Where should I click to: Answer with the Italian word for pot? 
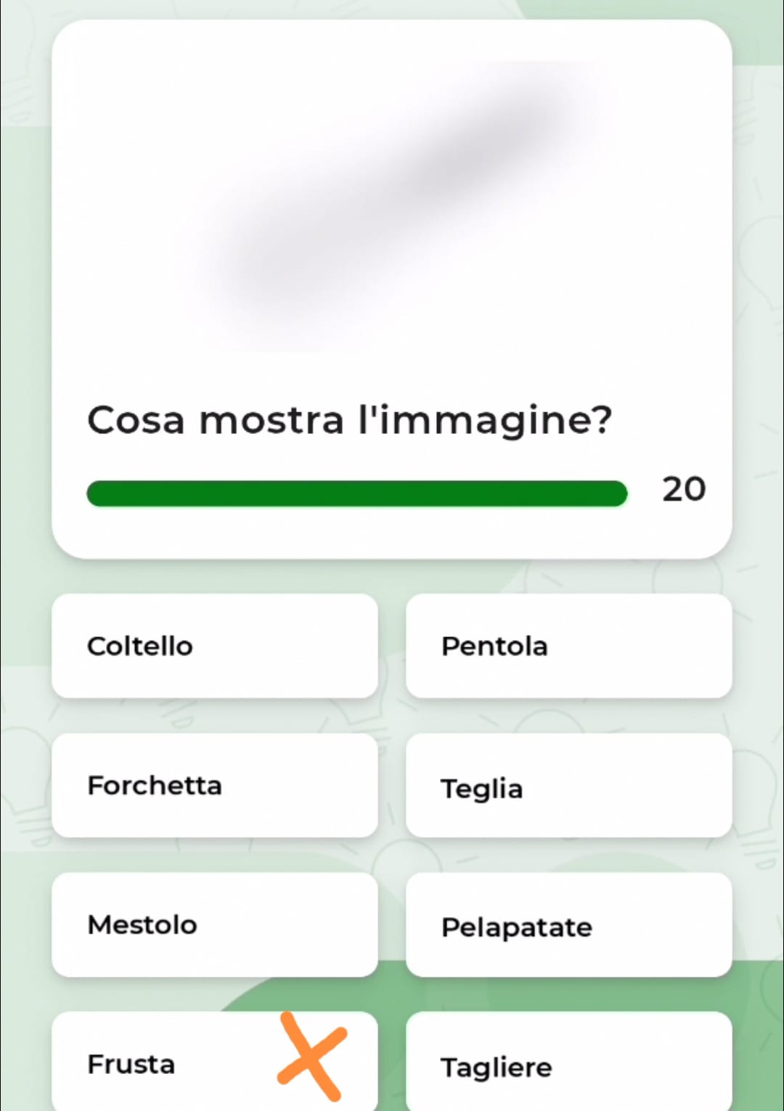[x=568, y=646]
